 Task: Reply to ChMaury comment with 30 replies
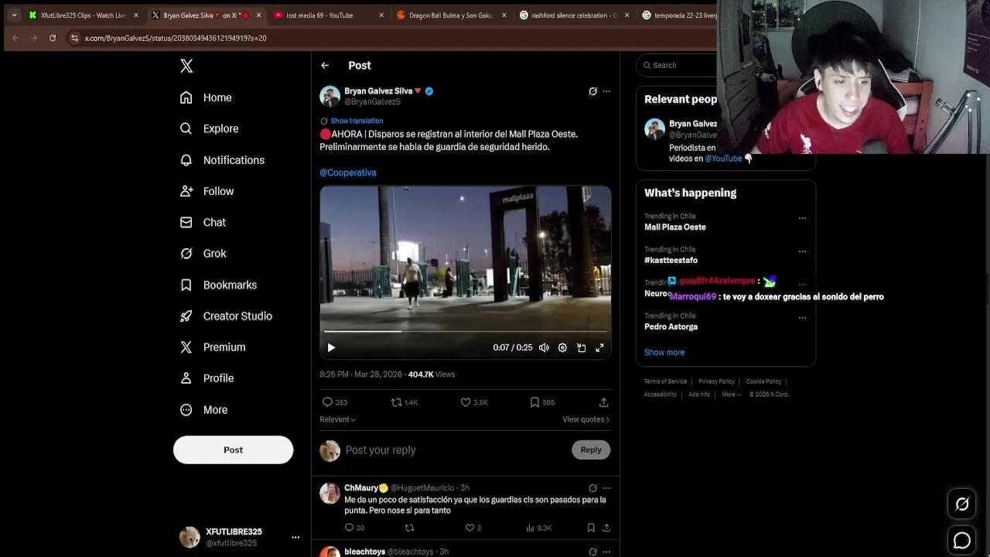(354, 528)
